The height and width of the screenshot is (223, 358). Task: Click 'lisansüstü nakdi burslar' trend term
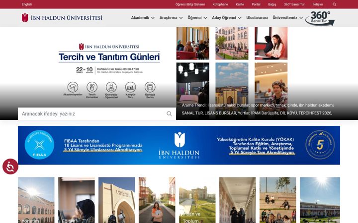(x=229, y=106)
